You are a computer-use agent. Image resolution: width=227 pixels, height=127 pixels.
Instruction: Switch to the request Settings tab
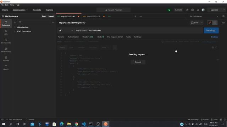138,37
